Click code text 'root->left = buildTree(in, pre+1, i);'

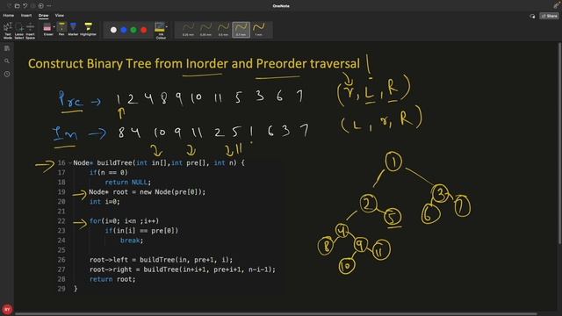(x=161, y=260)
